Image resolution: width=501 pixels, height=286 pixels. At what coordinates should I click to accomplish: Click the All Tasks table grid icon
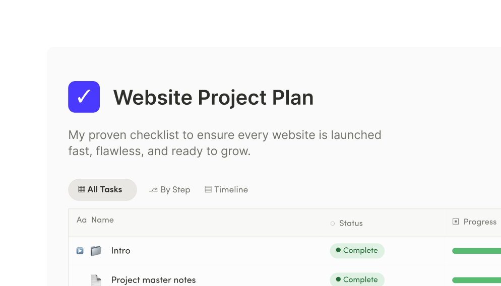[82, 189]
